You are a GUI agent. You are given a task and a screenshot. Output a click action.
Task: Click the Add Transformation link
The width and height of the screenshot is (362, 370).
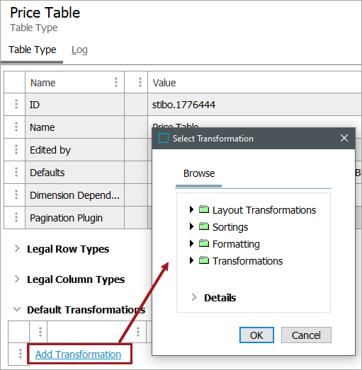(x=78, y=354)
